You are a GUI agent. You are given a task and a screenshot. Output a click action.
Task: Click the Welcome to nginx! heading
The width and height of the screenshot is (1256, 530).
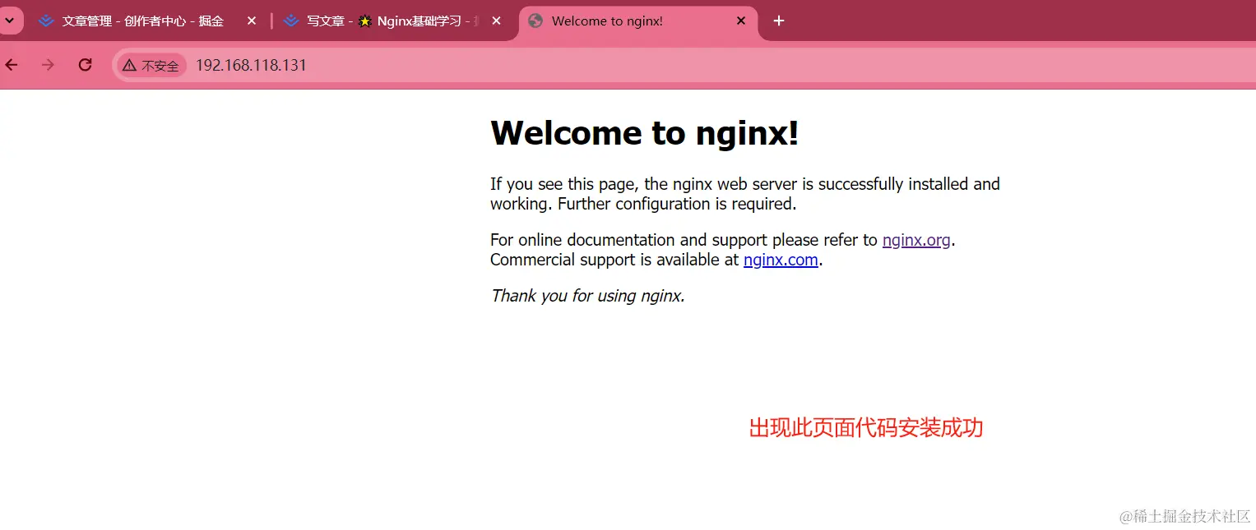pos(644,132)
